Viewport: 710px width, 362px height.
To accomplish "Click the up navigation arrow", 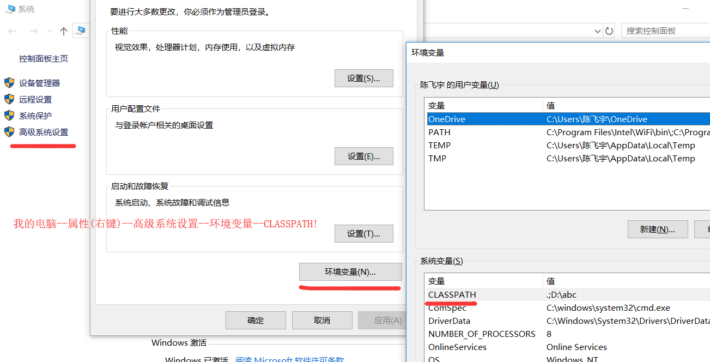I will coord(63,31).
